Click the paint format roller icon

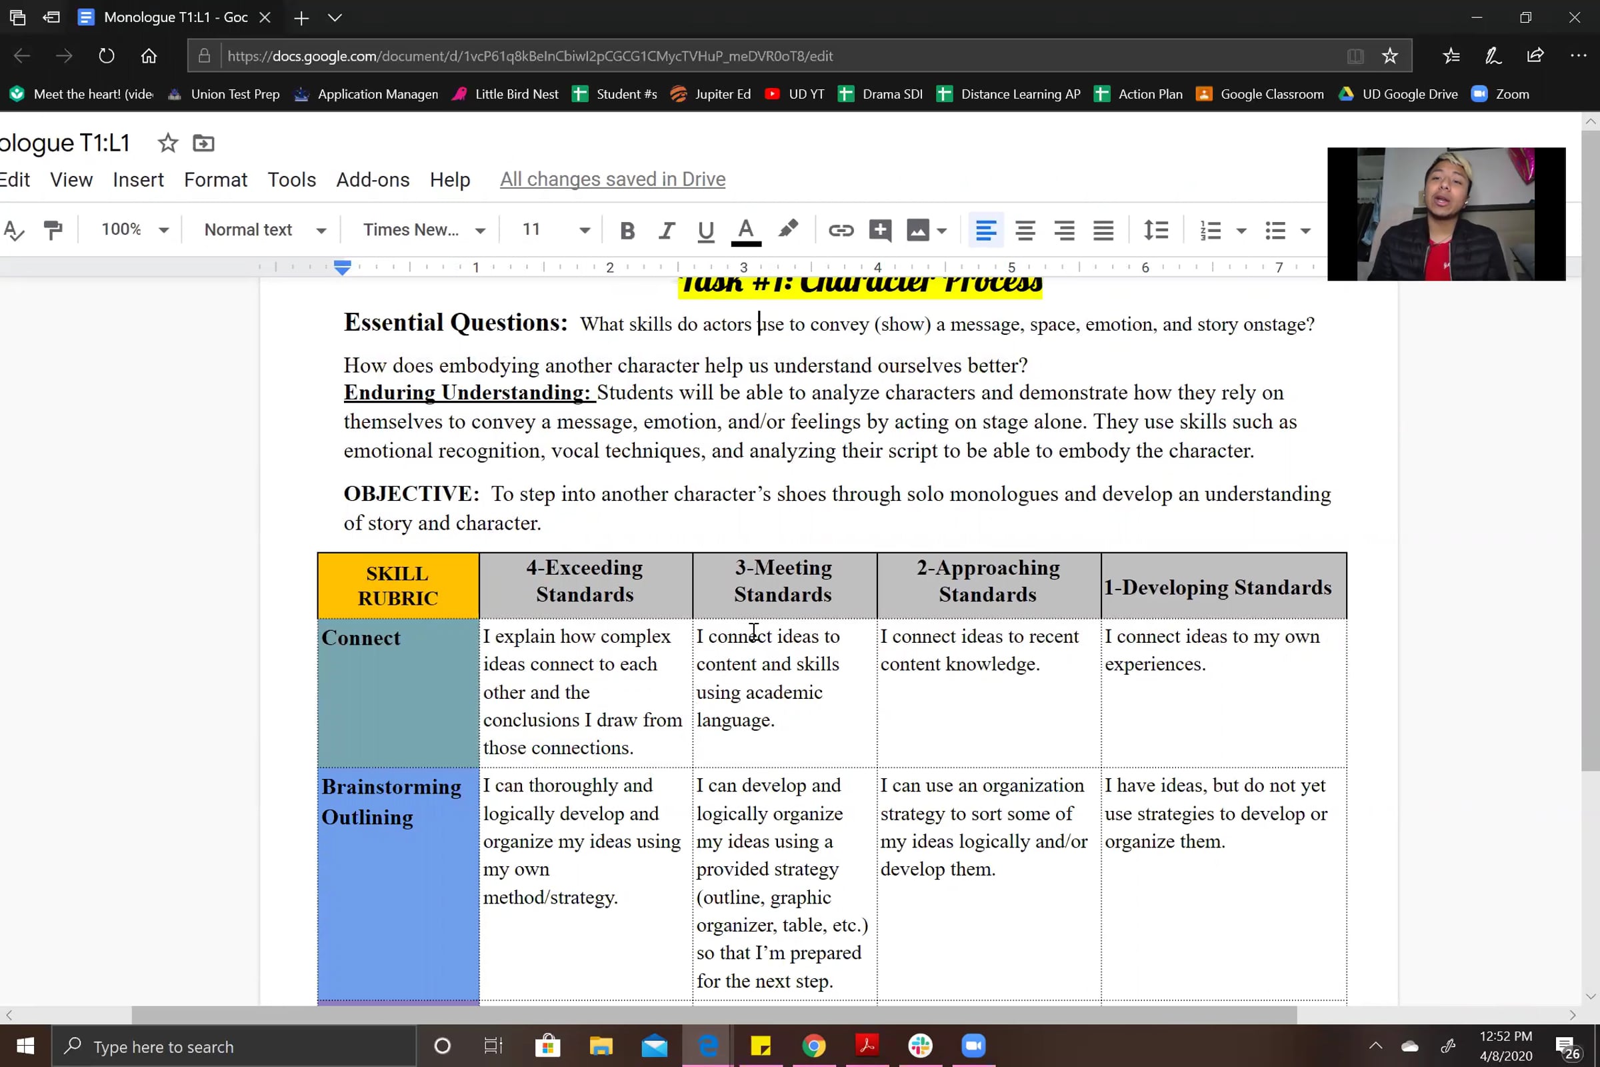(53, 230)
